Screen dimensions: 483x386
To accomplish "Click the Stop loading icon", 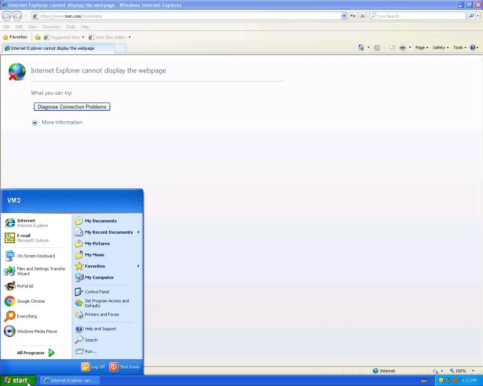I will [363, 16].
